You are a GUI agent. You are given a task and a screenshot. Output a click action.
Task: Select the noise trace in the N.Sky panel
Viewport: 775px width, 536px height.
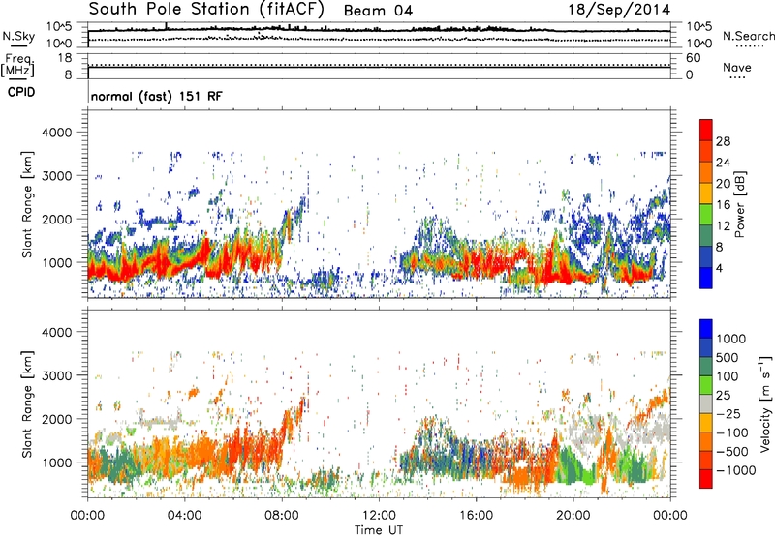[379, 30]
